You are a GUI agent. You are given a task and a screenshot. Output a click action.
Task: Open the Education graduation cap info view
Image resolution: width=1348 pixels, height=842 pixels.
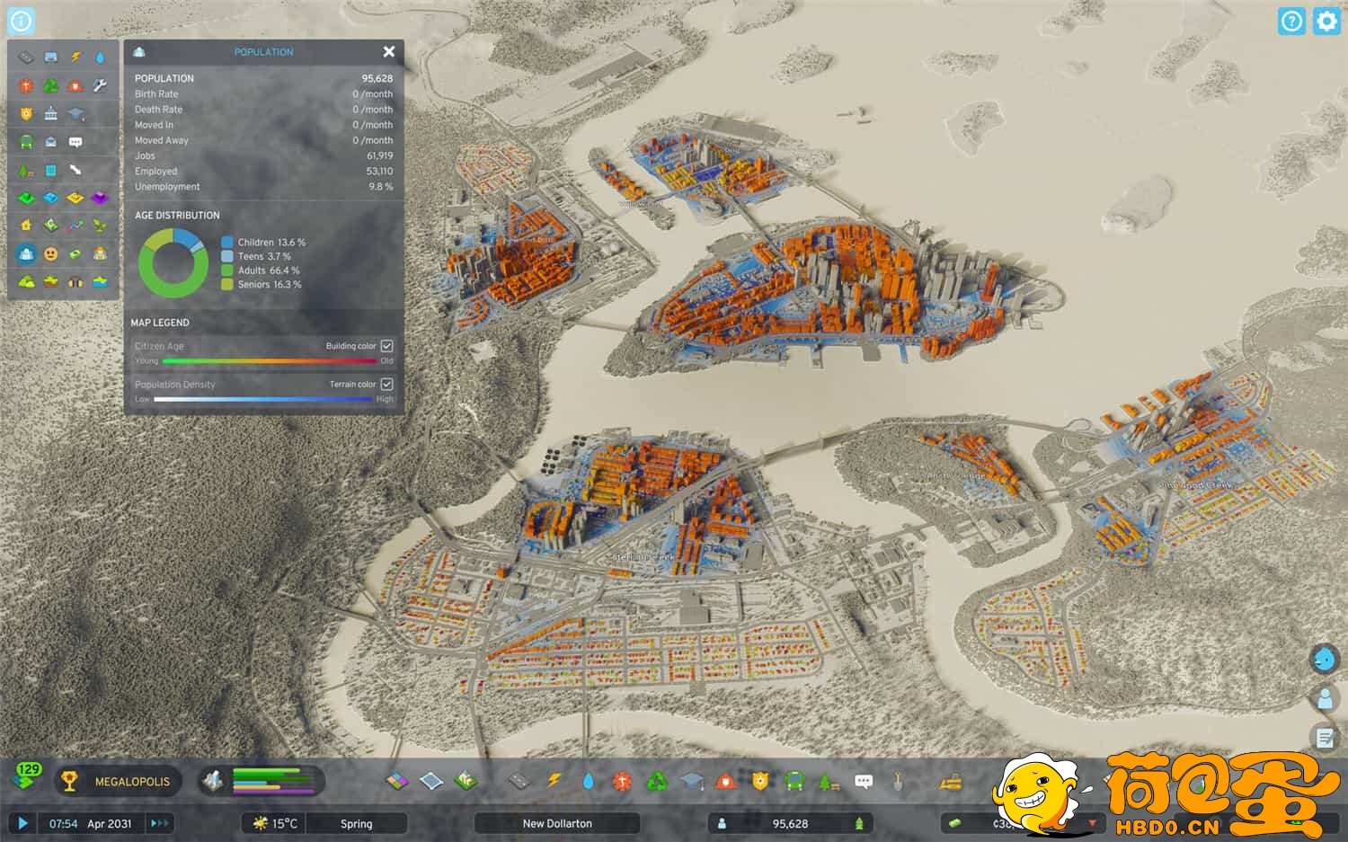click(x=75, y=114)
